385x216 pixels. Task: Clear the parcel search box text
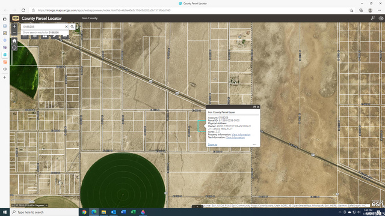[66, 26]
